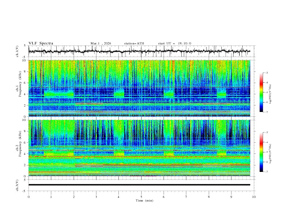The height and width of the screenshot is (221, 286).
Task: Click the time axis tick label "10"
Action: pyautogui.click(x=254, y=197)
